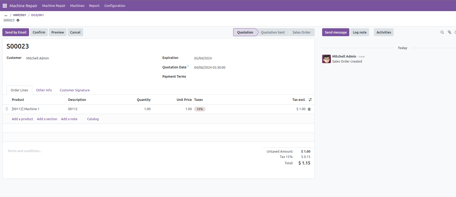The width and height of the screenshot is (456, 197).
Task: Click the Tax excl. column header
Action: [299, 100]
